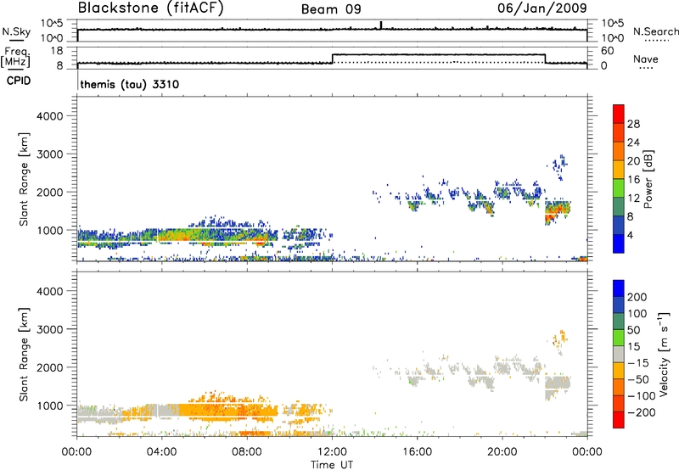The width and height of the screenshot is (679, 470).
Task: Select the "themis (tau) 3310" mode text
Action: tap(130, 84)
